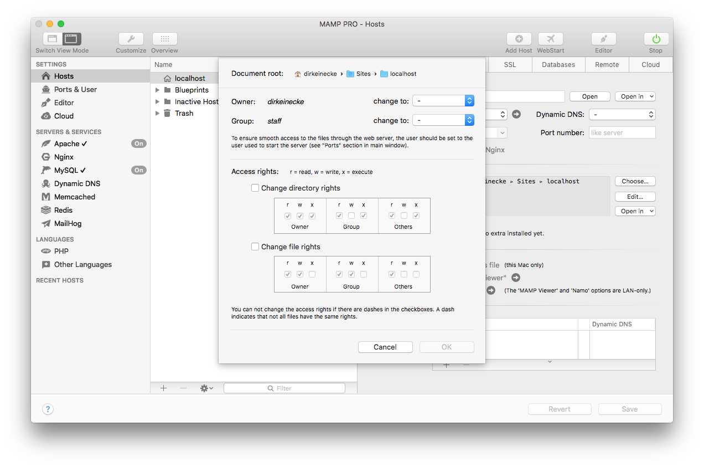Add a new host
The height and width of the screenshot is (467, 704).
[519, 39]
